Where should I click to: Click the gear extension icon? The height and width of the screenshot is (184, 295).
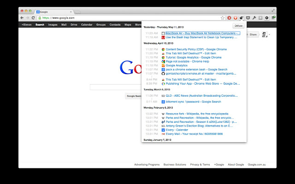click(x=267, y=18)
